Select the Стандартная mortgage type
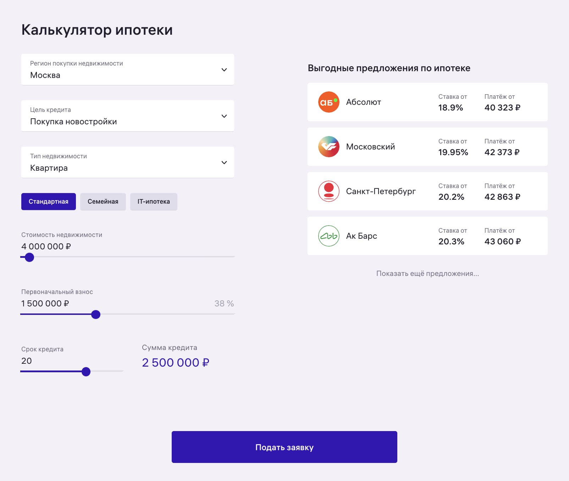This screenshot has width=569, height=481. coord(49,202)
